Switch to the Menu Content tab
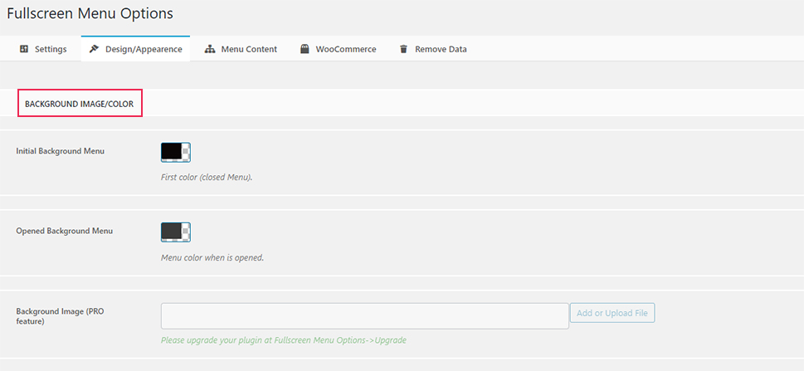Screen dimensions: 804x371 tap(249, 49)
